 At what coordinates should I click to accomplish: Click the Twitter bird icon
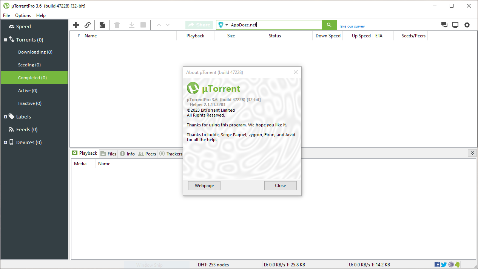click(x=444, y=264)
